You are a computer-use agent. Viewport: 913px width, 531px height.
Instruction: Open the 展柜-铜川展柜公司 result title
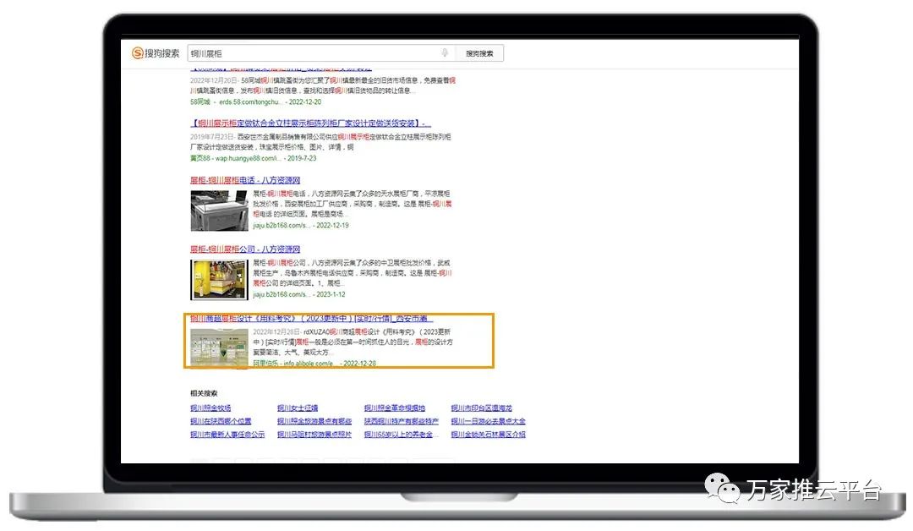(245, 249)
